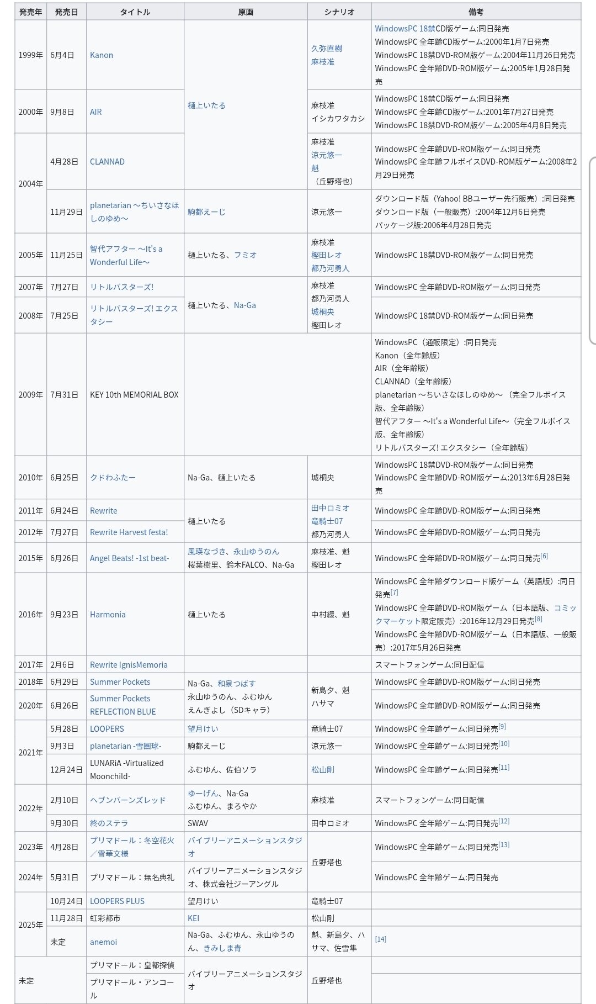Click the 発売年 column header
The width and height of the screenshot is (596, 1004).
tap(30, 12)
